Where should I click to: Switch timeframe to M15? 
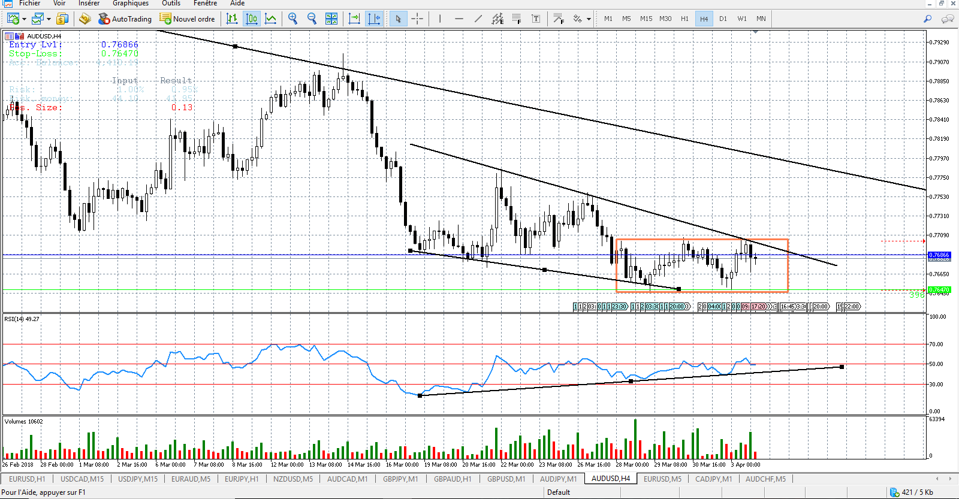tap(646, 19)
